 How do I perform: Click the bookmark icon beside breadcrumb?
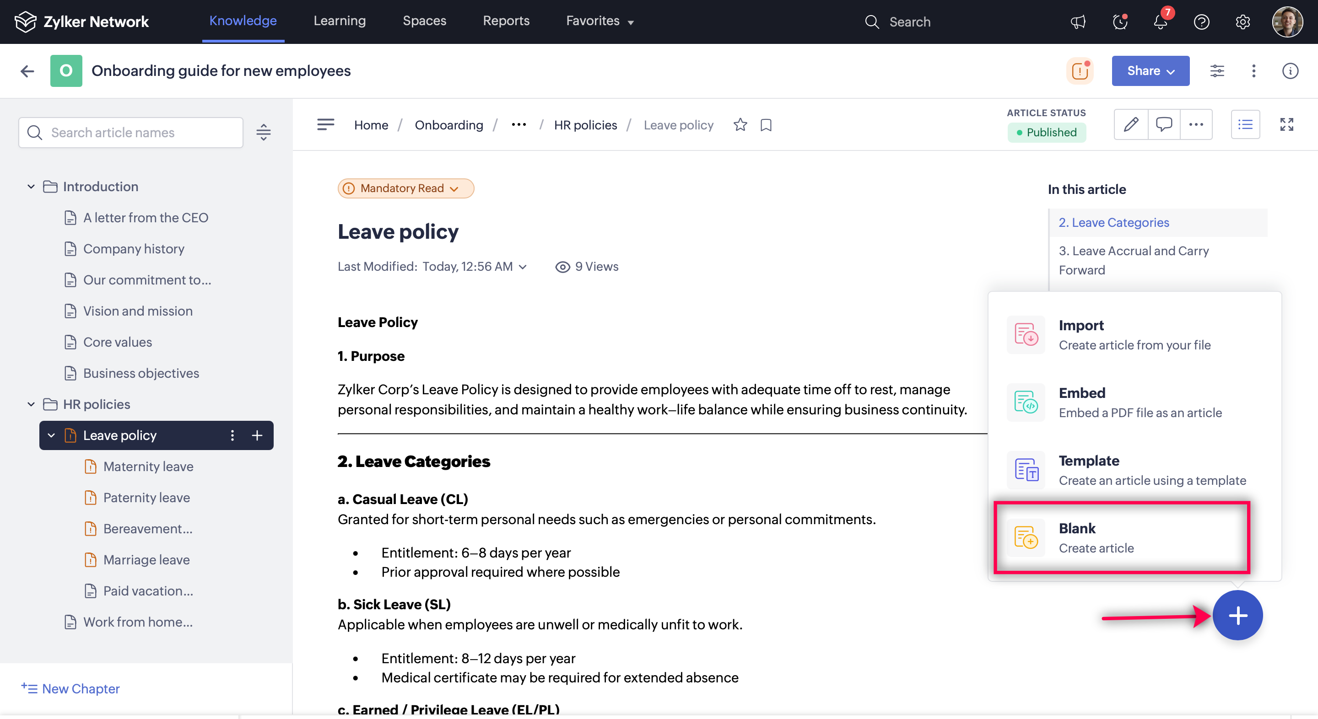(766, 125)
